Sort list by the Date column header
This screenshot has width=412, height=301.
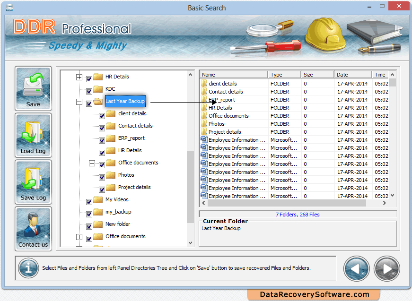pos(353,75)
